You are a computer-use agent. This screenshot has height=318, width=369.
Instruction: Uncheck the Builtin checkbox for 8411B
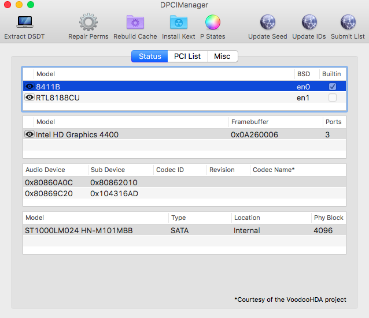pyautogui.click(x=332, y=87)
